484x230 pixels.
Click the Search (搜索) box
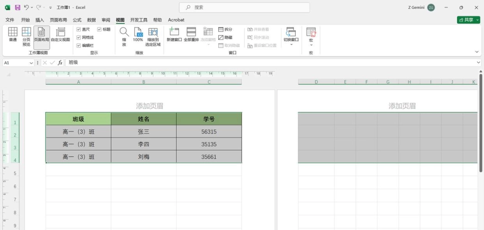(x=245, y=8)
